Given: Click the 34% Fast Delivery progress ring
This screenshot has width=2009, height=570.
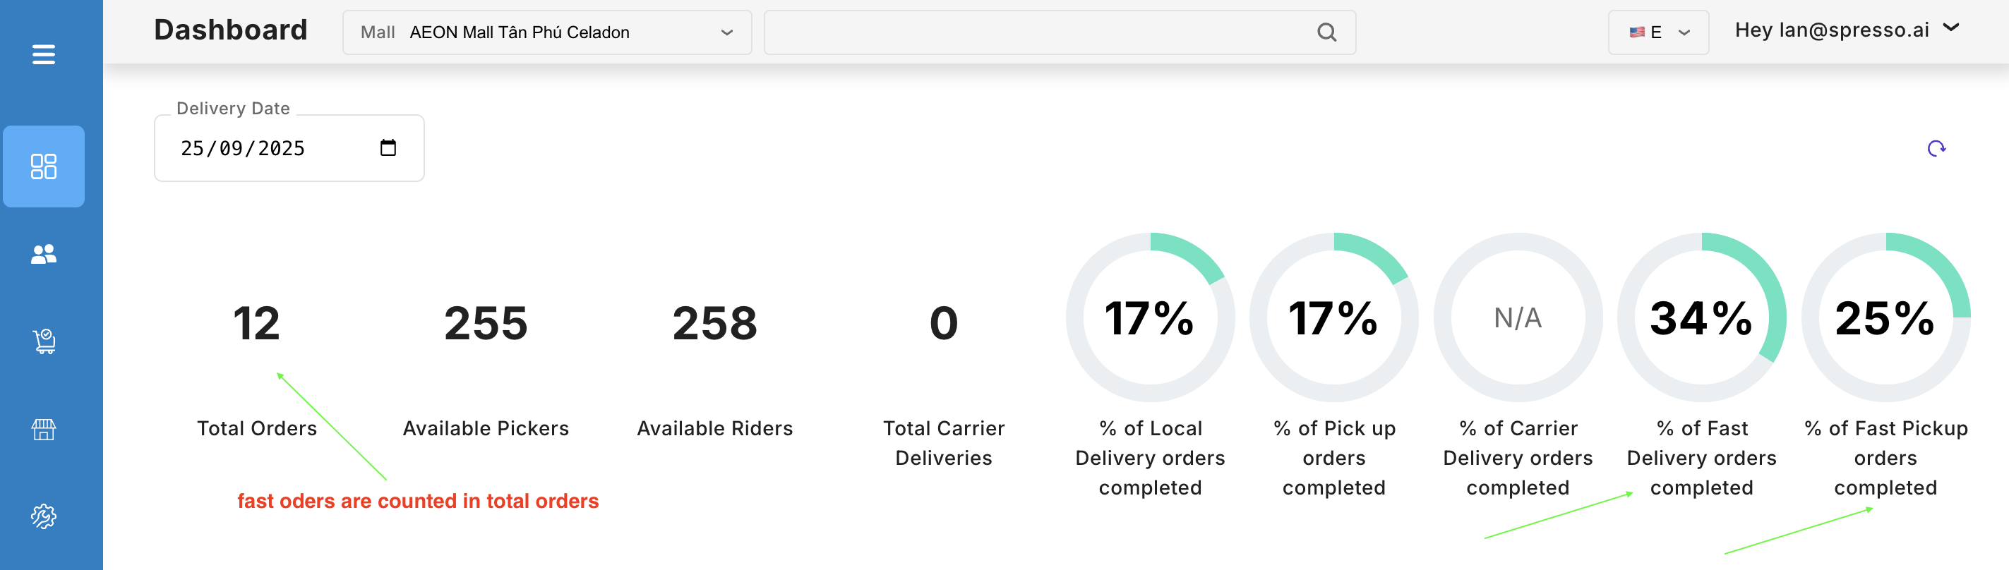Looking at the screenshot, I should [1702, 317].
